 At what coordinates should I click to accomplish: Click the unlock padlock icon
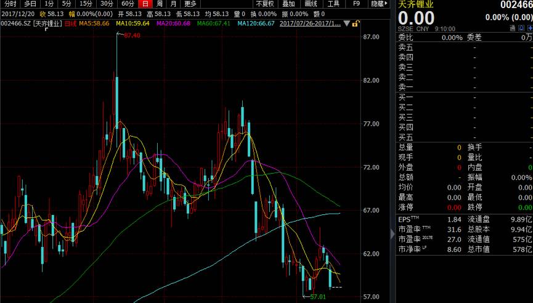[x=357, y=24]
